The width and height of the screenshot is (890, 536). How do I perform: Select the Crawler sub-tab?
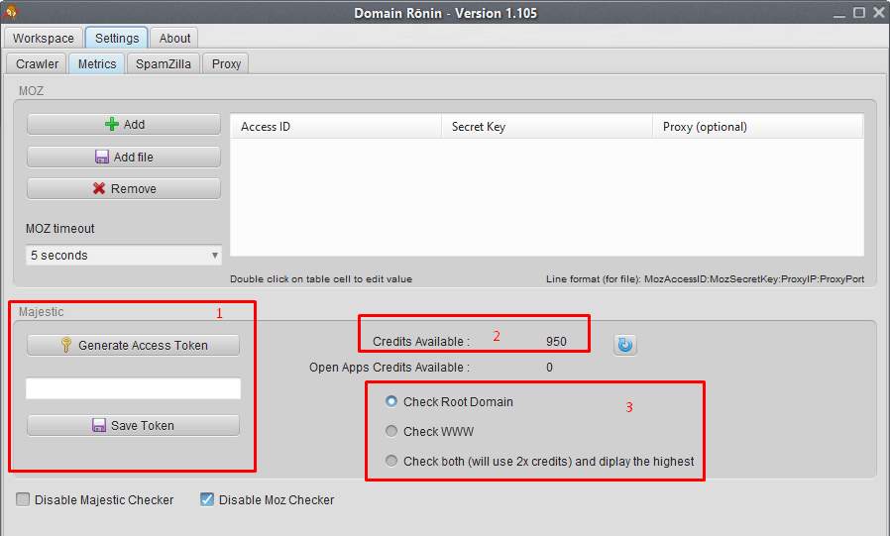(37, 64)
